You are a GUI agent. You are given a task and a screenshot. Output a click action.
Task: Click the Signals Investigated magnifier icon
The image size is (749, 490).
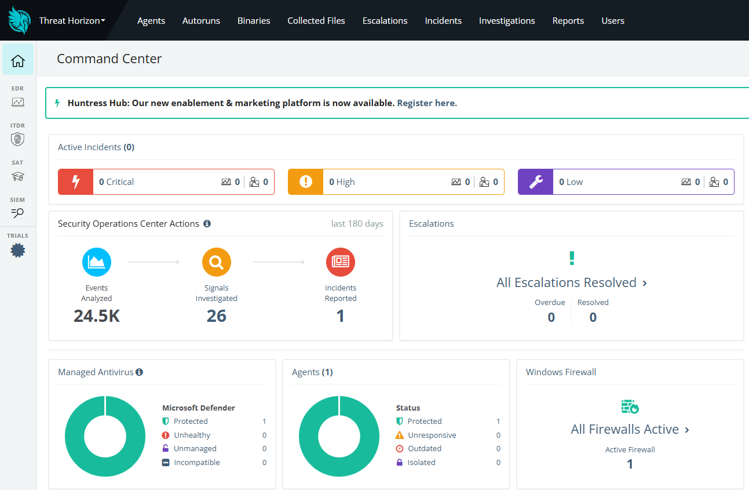[x=217, y=262]
